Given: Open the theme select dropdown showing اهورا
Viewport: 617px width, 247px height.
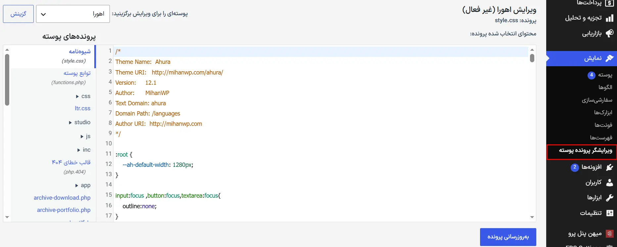Looking at the screenshot, I should coord(73,14).
